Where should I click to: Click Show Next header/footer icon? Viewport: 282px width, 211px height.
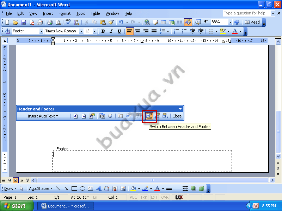coord(165,116)
